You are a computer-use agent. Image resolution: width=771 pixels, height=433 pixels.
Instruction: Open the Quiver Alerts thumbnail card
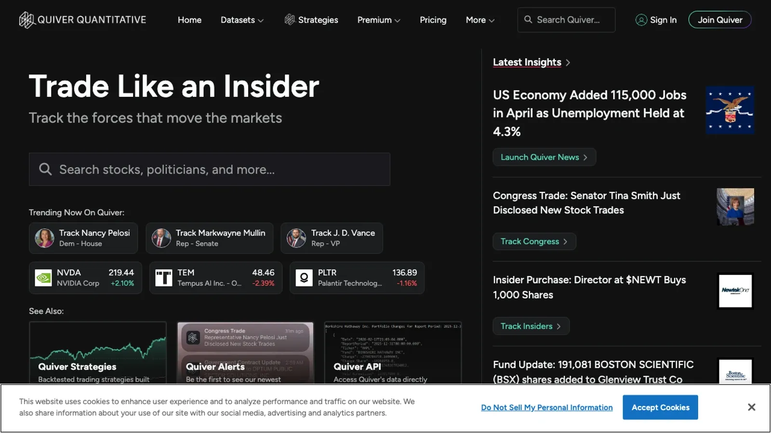245,353
